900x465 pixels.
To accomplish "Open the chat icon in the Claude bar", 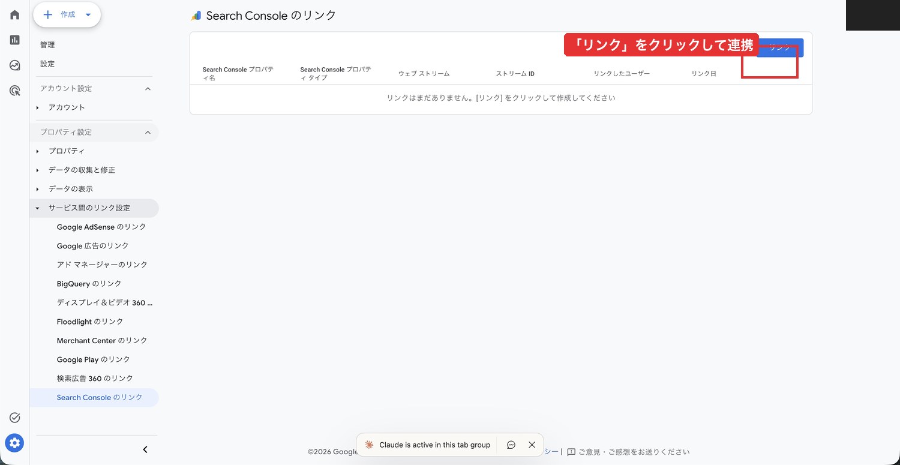I will point(511,445).
